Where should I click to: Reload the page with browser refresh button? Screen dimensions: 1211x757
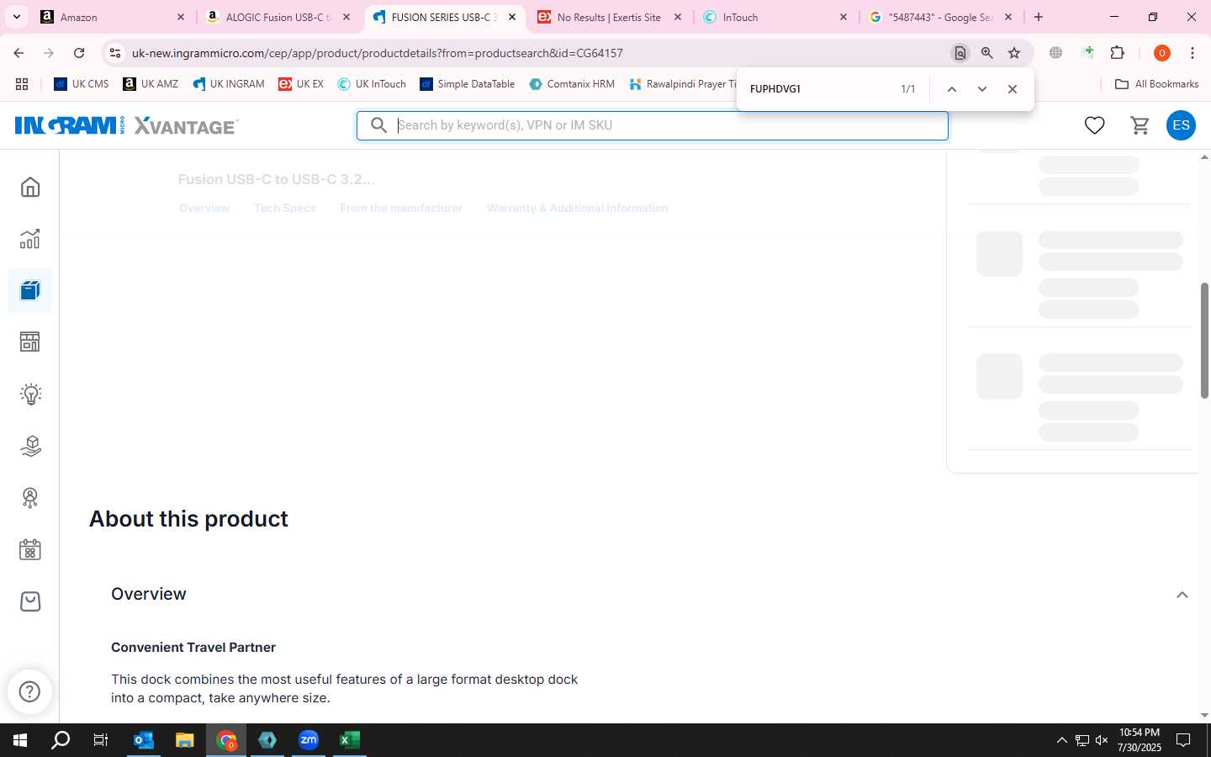pyautogui.click(x=79, y=53)
